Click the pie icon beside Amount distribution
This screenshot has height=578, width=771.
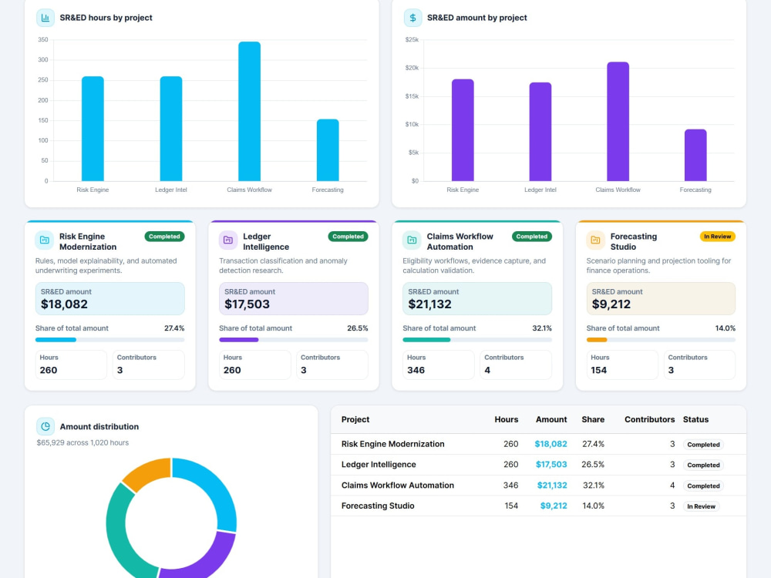pos(45,426)
